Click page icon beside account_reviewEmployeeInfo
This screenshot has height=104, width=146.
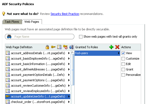tap(8, 91)
